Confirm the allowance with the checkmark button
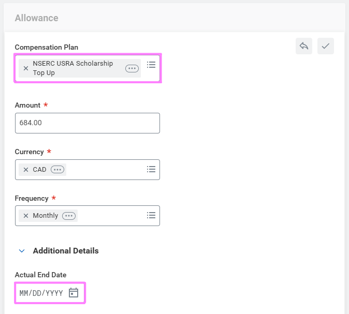 click(326, 46)
